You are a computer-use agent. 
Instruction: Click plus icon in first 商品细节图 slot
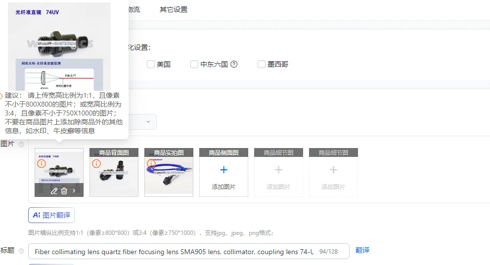(x=278, y=170)
